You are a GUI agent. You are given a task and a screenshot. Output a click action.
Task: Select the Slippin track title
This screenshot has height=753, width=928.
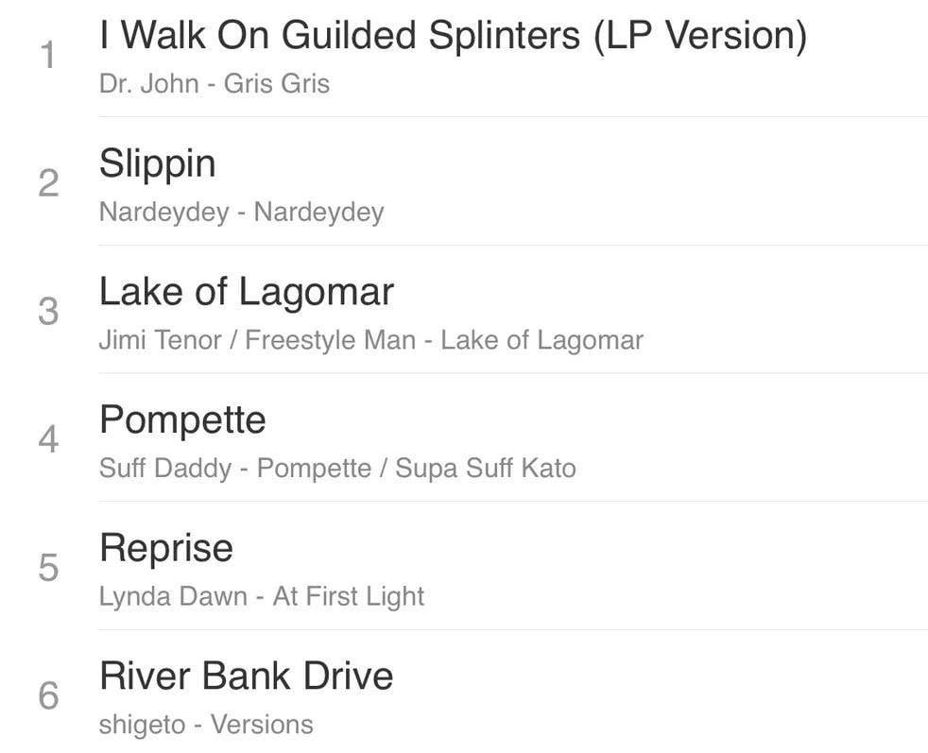tap(158, 163)
